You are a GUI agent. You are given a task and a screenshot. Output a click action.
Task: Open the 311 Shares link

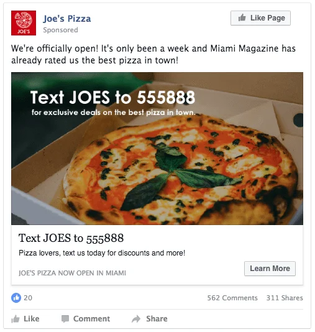(x=285, y=298)
